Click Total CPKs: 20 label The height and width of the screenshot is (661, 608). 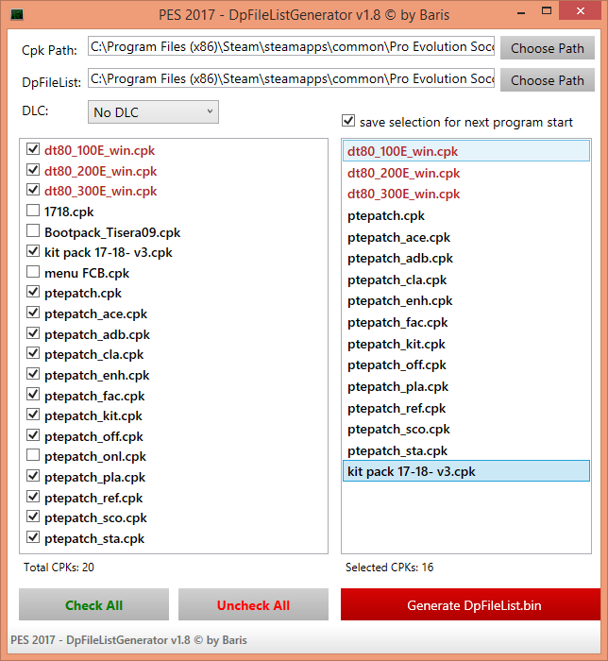pos(59,567)
